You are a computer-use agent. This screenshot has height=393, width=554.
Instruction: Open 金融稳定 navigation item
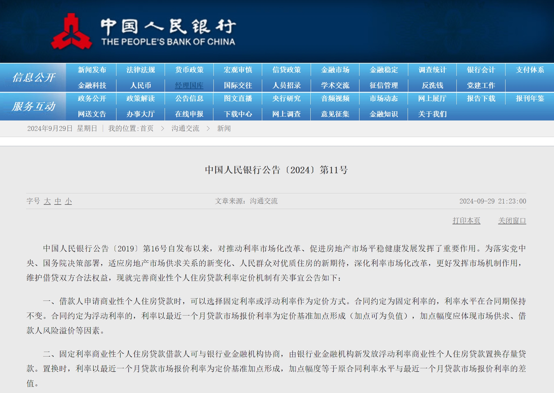[384, 70]
